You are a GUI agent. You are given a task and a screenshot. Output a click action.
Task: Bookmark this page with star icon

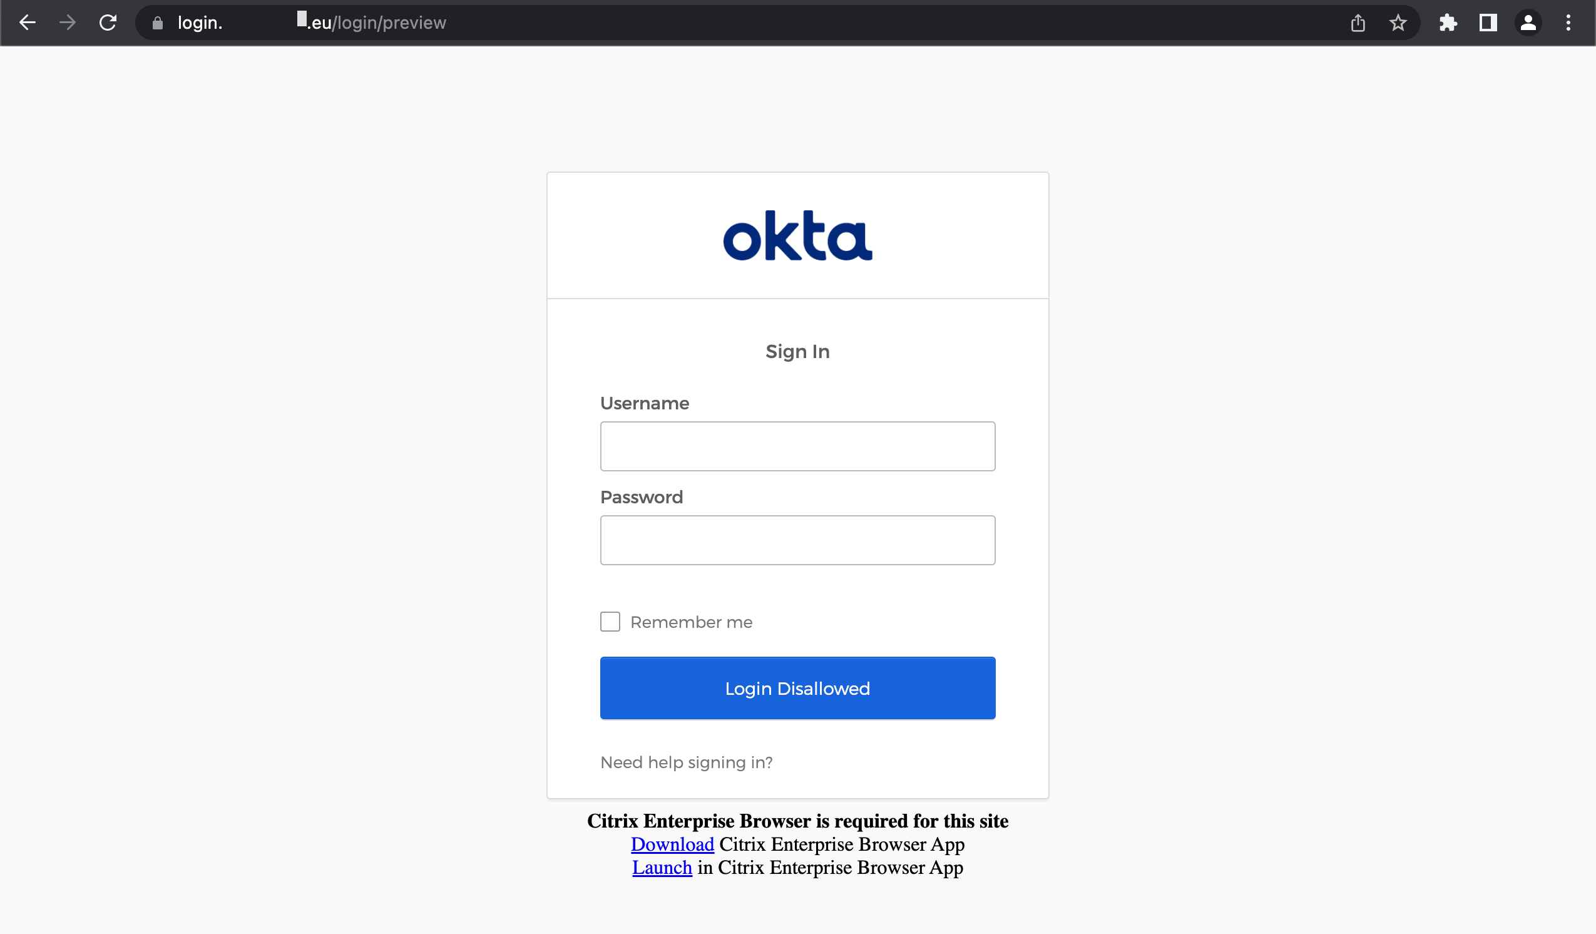click(x=1398, y=23)
